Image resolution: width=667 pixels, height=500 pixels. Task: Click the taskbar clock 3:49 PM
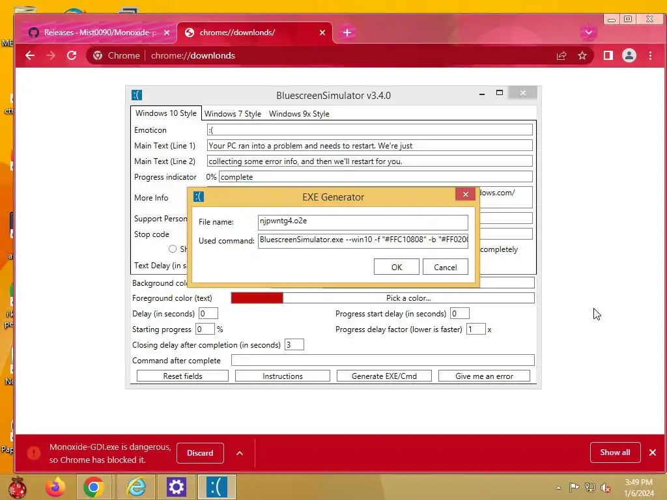coord(638,482)
